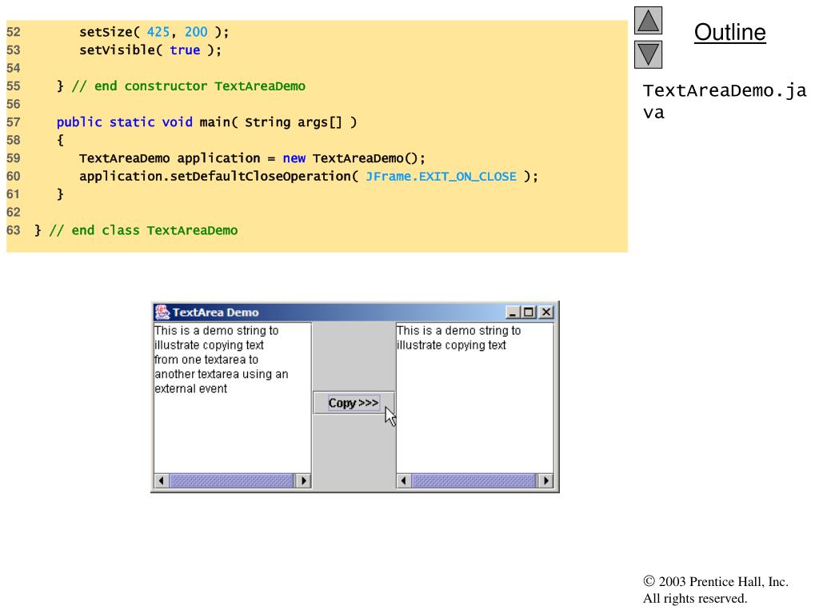
Task: Click right scroll arrow of right text area
Action: 545,480
